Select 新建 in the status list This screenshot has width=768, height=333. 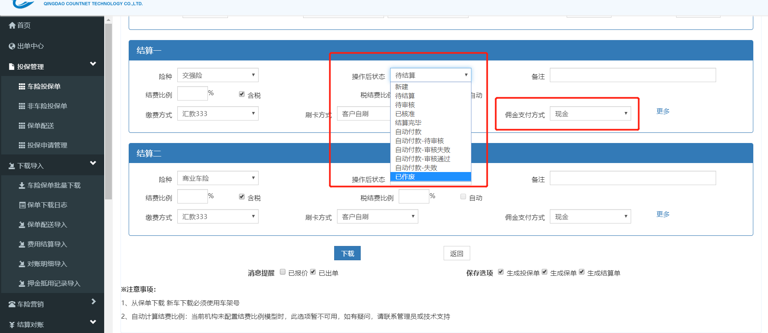[x=431, y=87]
